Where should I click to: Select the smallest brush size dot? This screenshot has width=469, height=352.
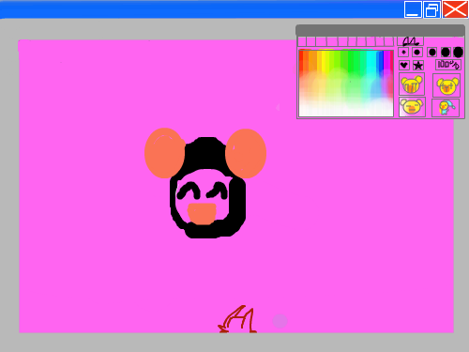[x=403, y=53]
